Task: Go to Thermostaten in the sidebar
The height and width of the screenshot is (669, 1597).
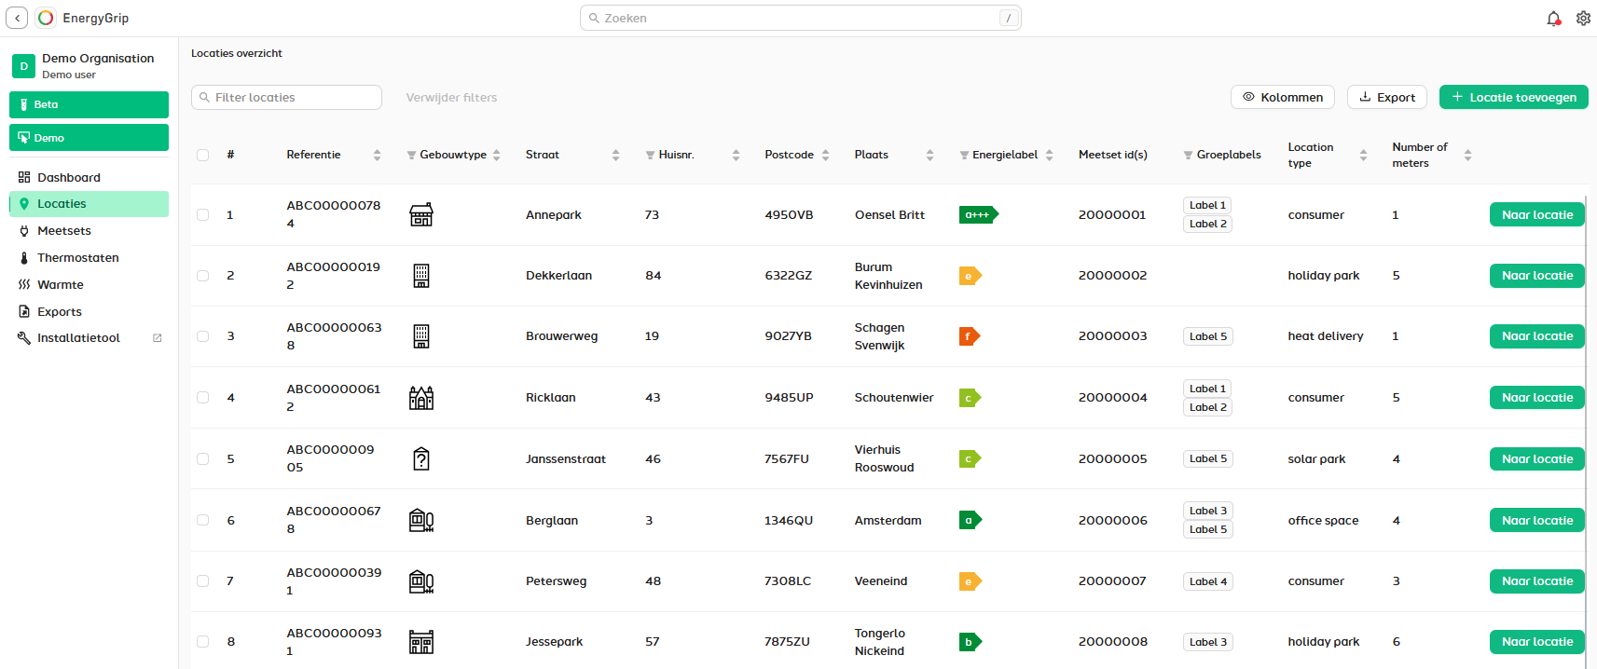Action: [x=77, y=258]
